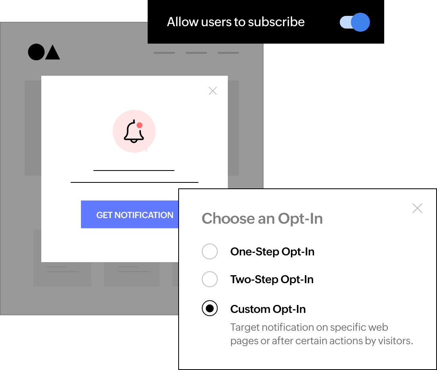Click the first gray content card thumbnail
The width and height of the screenshot is (437, 370).
point(62,274)
